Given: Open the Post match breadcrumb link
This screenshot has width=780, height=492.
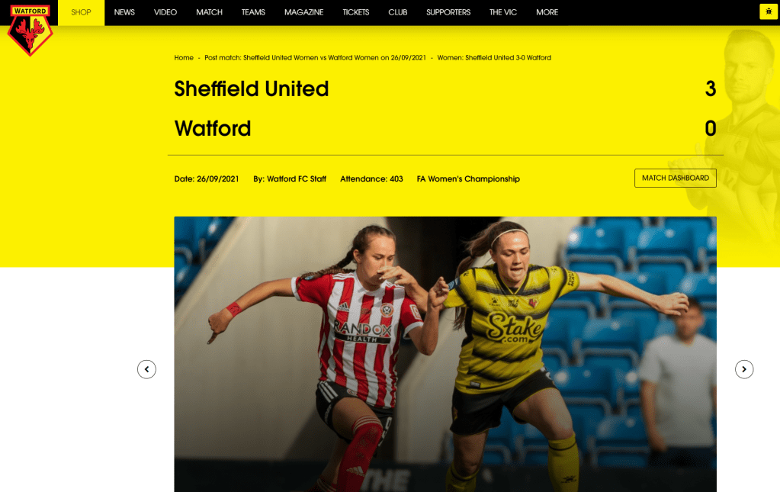Looking at the screenshot, I should click(x=316, y=58).
